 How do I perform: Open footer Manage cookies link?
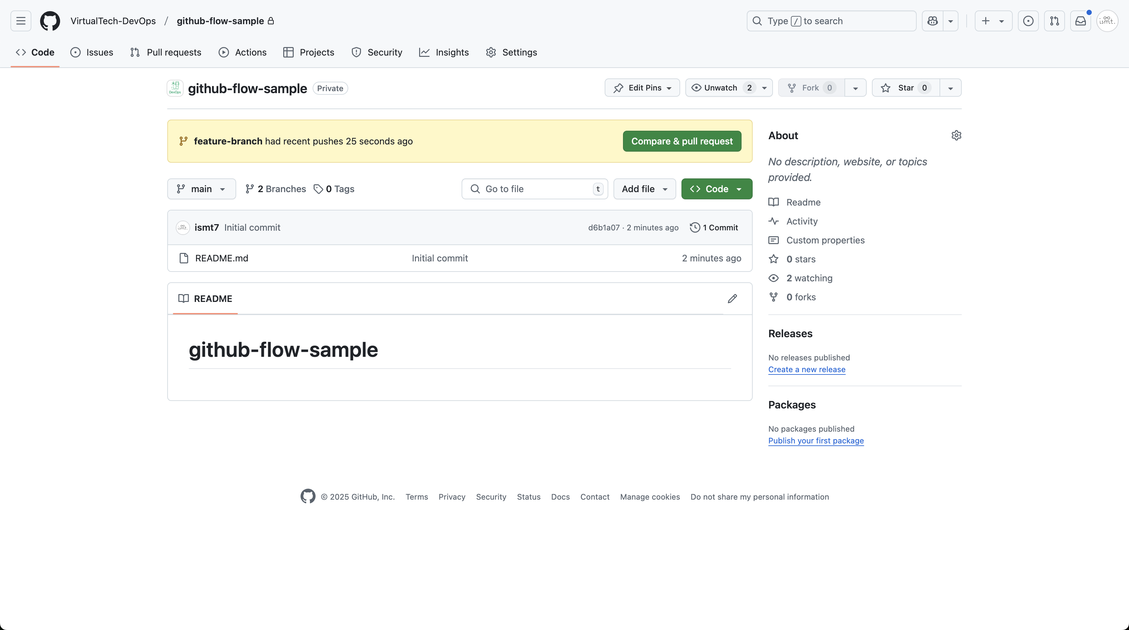pos(650,497)
